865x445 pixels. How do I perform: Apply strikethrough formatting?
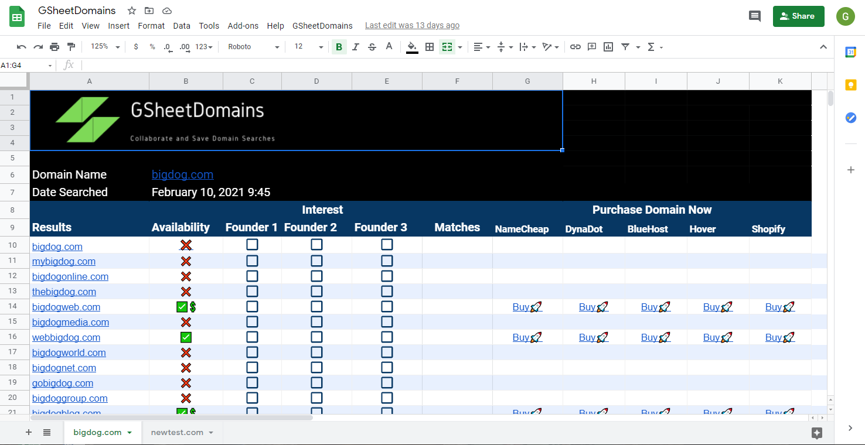(372, 47)
